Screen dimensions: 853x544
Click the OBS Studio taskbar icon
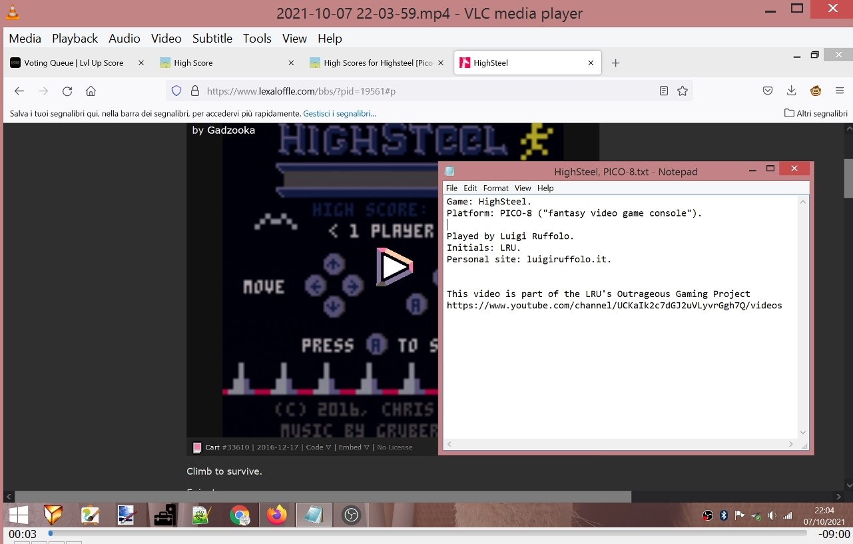pos(351,515)
